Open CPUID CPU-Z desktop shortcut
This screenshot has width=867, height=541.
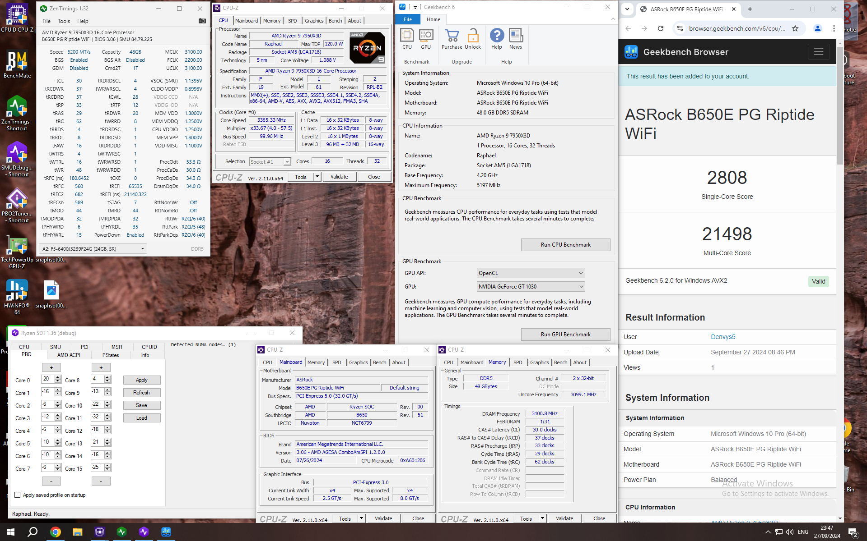(17, 18)
